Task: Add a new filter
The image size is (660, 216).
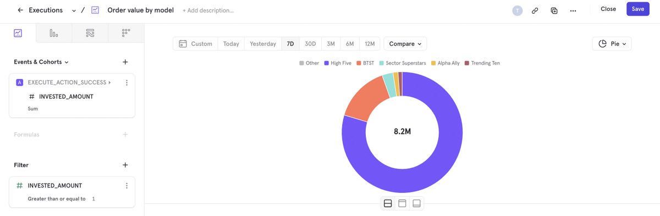Action: (125, 165)
